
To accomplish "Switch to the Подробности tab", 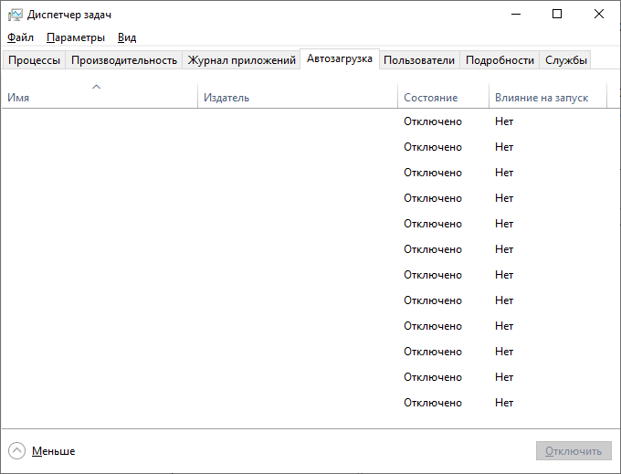I will click(500, 60).
